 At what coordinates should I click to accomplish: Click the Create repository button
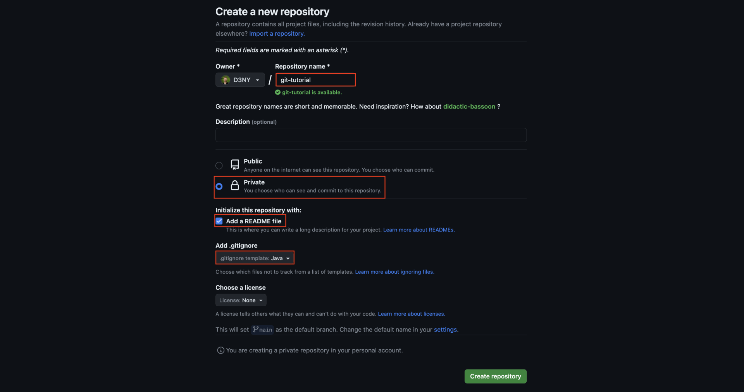pos(495,376)
